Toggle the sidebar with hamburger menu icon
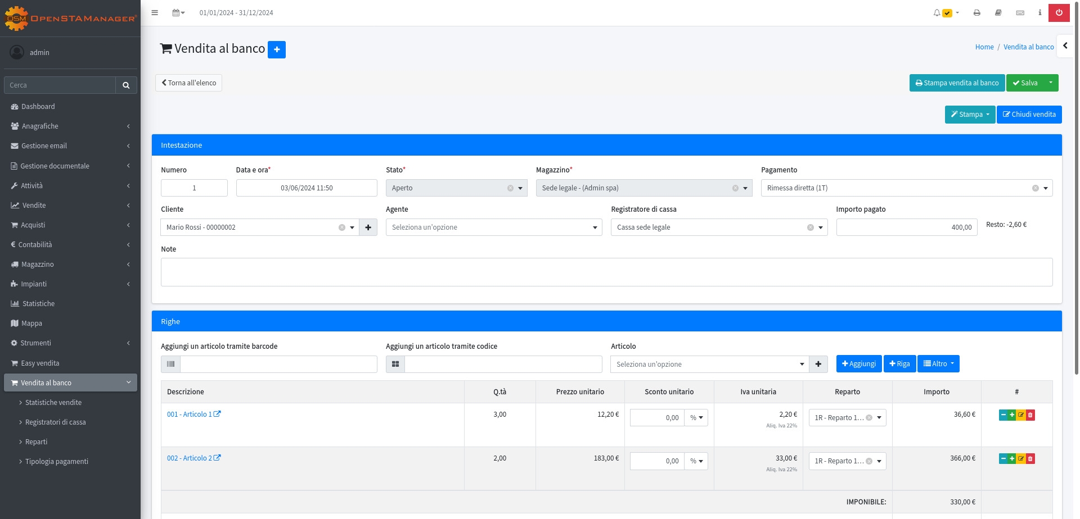The width and height of the screenshot is (1080, 519). pyautogui.click(x=155, y=13)
